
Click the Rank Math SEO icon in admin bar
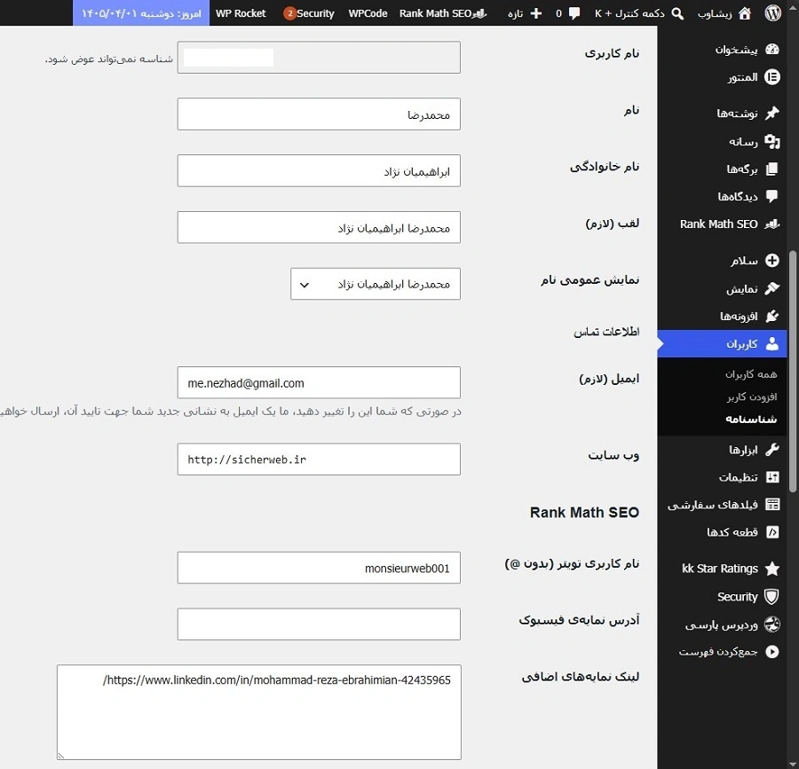(479, 13)
